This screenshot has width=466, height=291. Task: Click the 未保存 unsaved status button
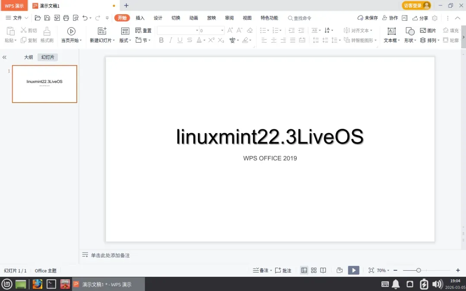pyautogui.click(x=368, y=18)
